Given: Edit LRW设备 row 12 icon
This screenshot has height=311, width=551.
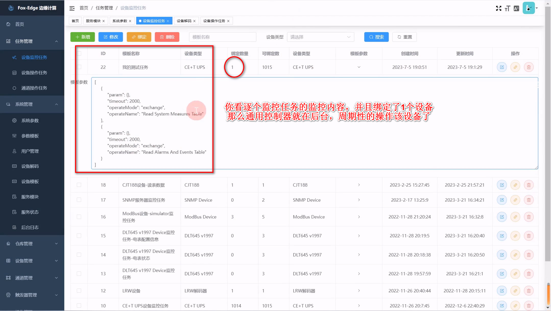Looking at the screenshot, I should point(502,291).
